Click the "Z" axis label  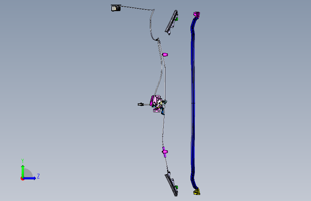click(38, 176)
